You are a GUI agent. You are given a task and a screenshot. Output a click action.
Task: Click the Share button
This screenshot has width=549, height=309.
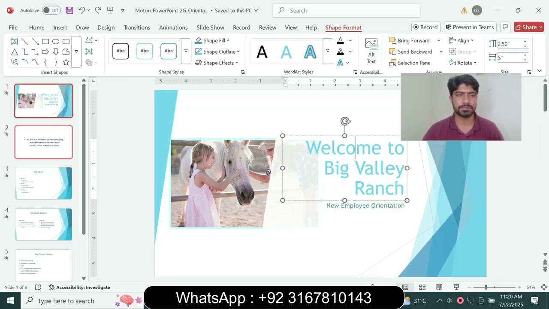tap(528, 27)
